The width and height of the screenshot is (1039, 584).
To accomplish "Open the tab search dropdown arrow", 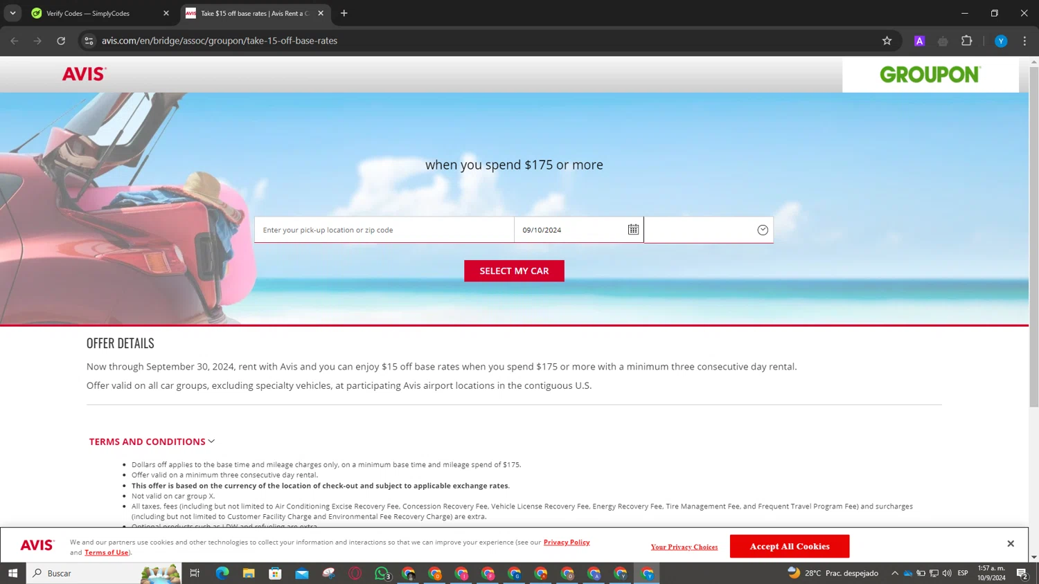I will click(x=12, y=13).
